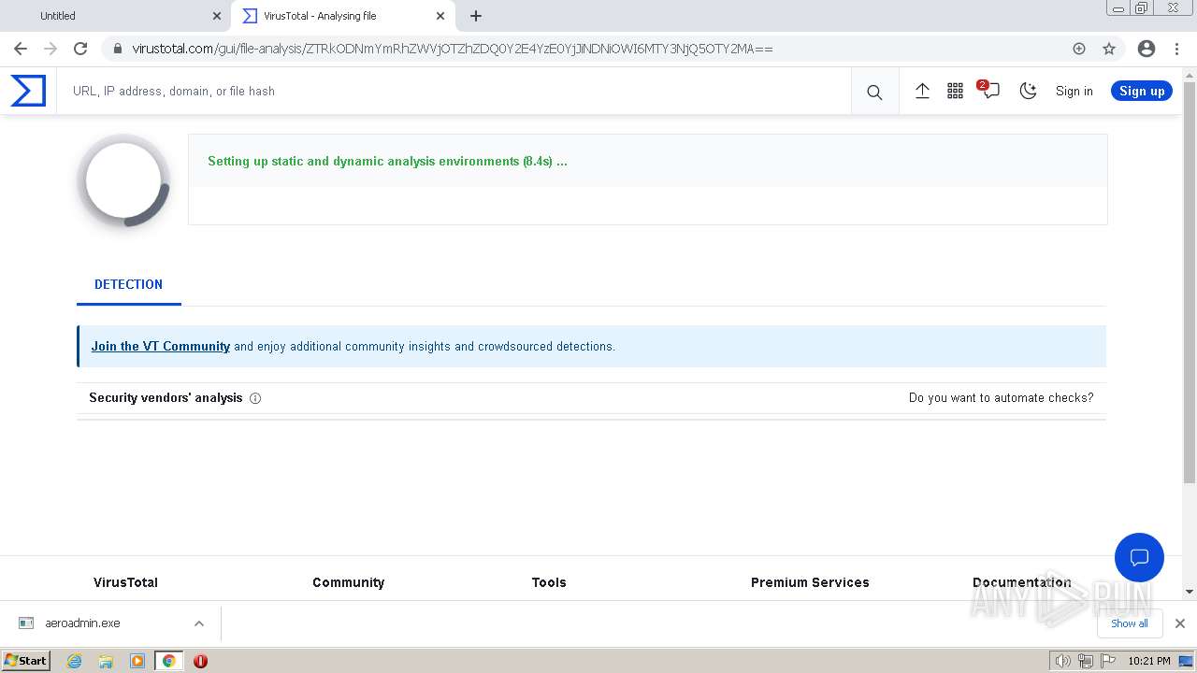Open the media player taskbar icon
Screen dimensions: 1197x673
[x=137, y=661]
